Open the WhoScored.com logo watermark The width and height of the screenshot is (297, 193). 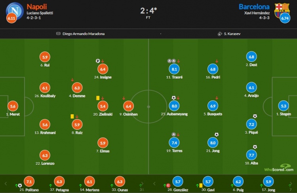coord(279,168)
